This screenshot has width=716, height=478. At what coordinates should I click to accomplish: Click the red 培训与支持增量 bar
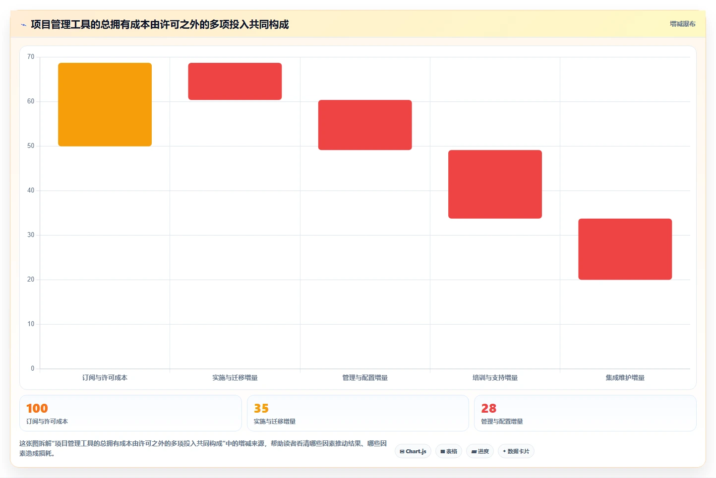(495, 184)
